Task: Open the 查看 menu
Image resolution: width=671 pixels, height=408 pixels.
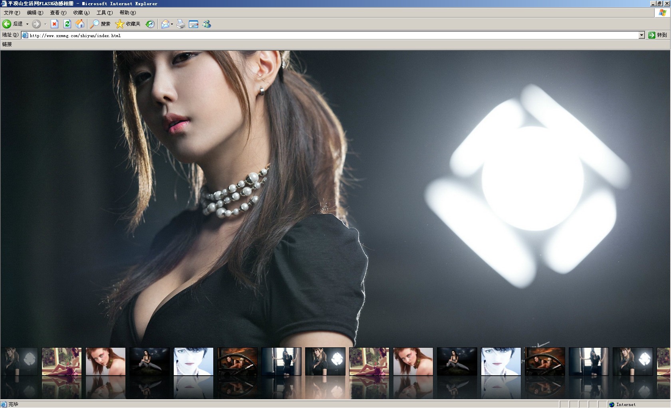Action: click(58, 13)
